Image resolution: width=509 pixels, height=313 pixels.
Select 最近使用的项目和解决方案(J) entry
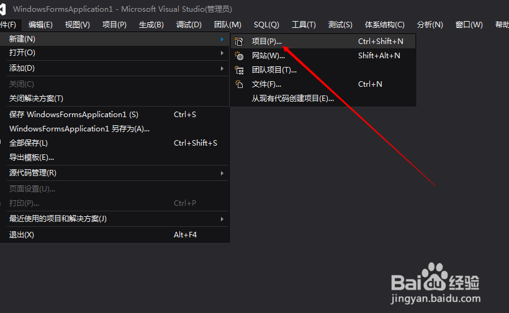(115, 219)
